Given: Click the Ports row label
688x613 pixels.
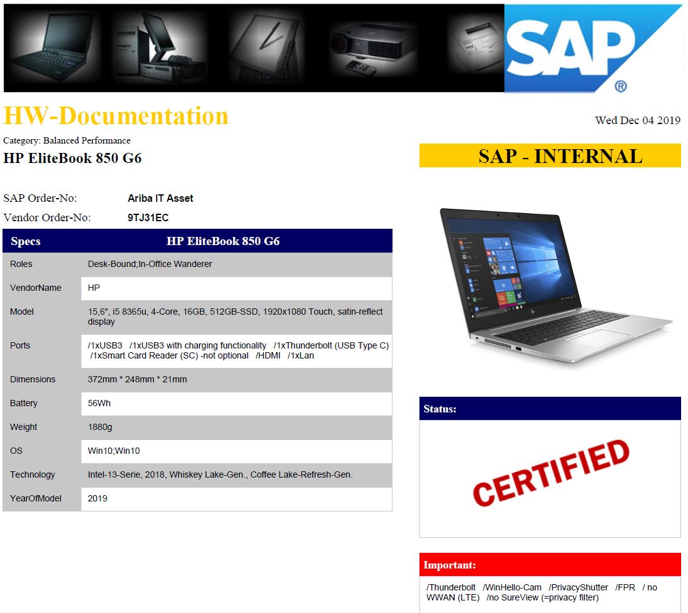Looking at the screenshot, I should 20,345.
